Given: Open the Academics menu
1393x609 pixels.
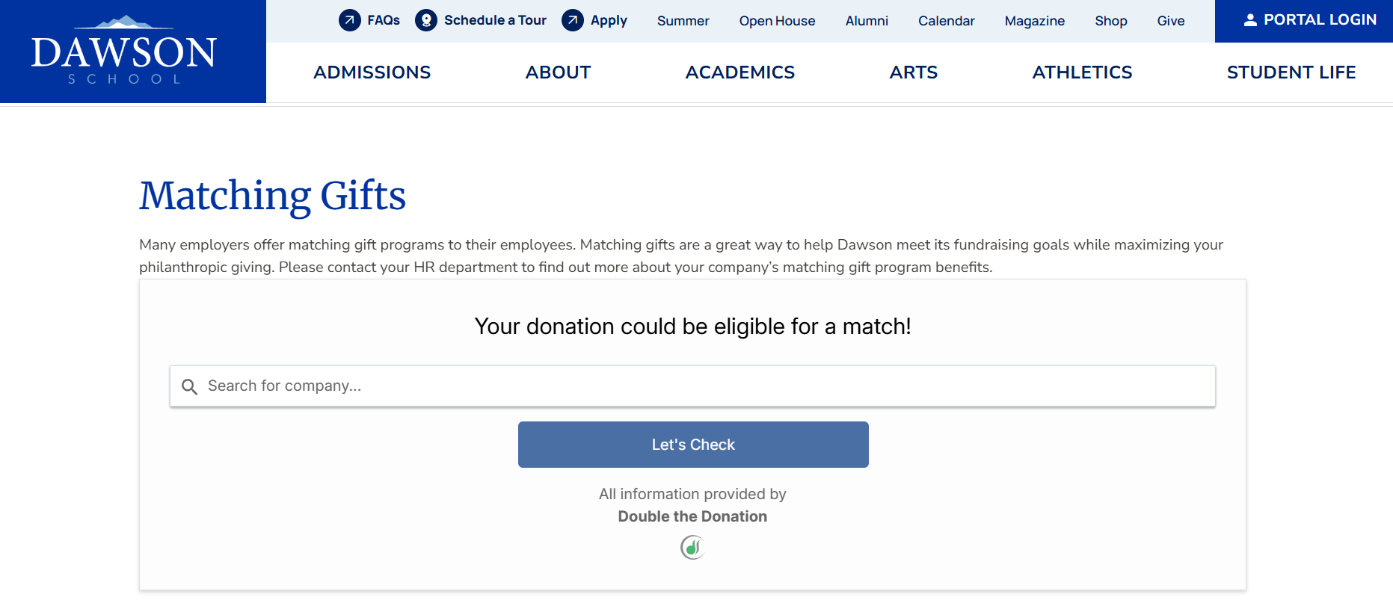Looking at the screenshot, I should [x=739, y=72].
